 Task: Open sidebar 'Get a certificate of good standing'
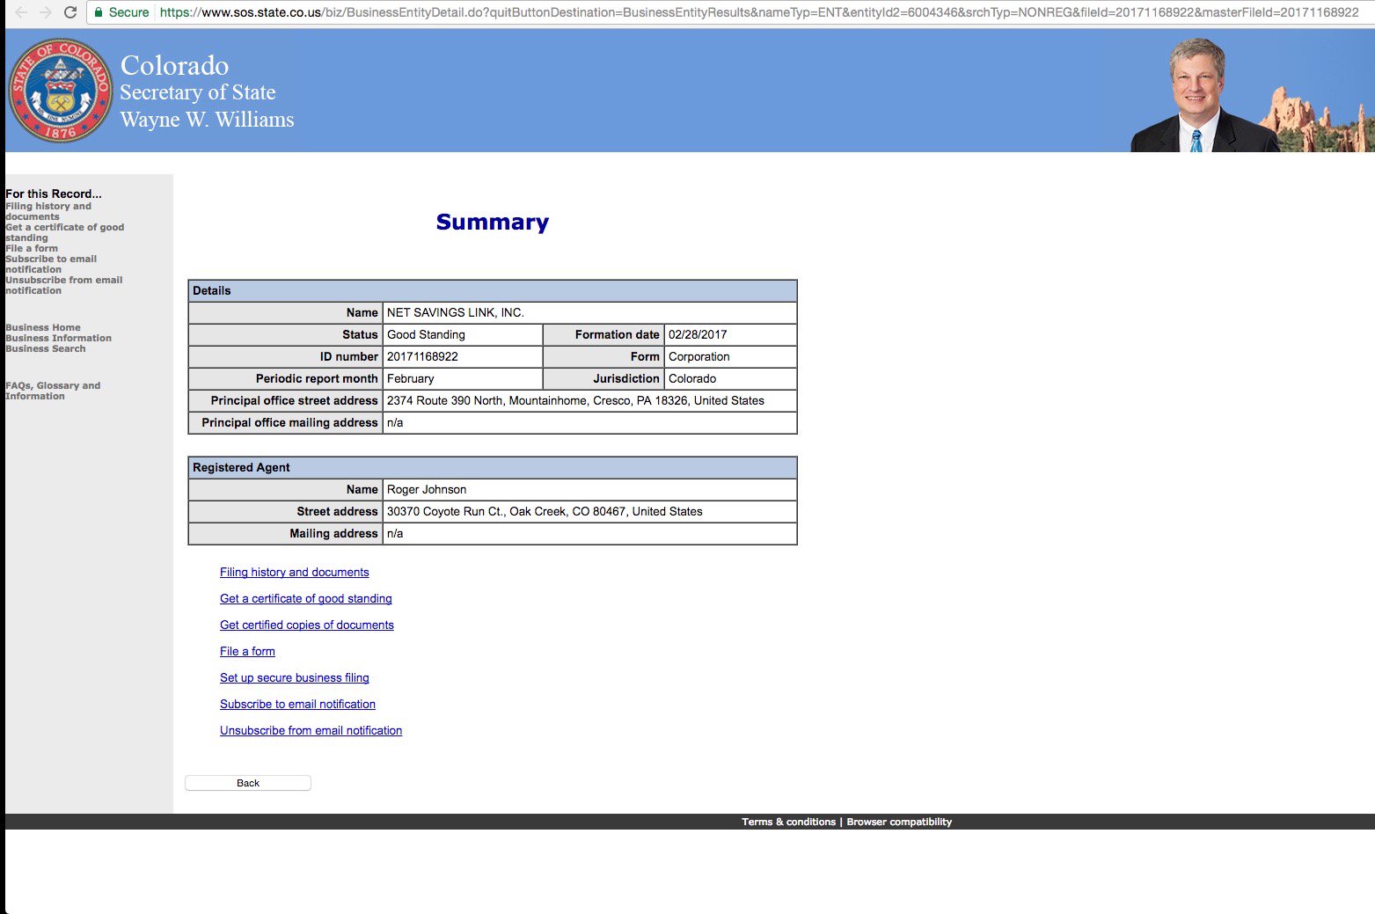coord(64,232)
